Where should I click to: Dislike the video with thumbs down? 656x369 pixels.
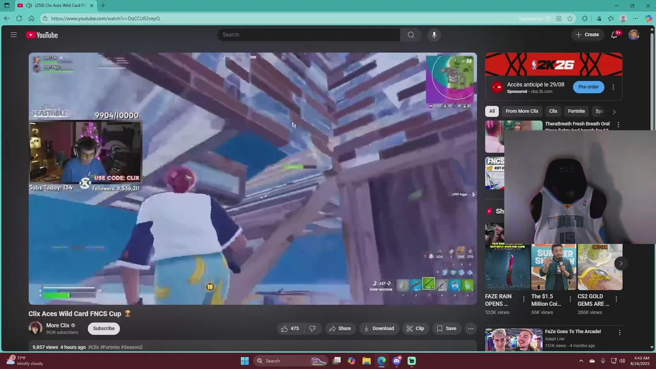[x=313, y=329]
